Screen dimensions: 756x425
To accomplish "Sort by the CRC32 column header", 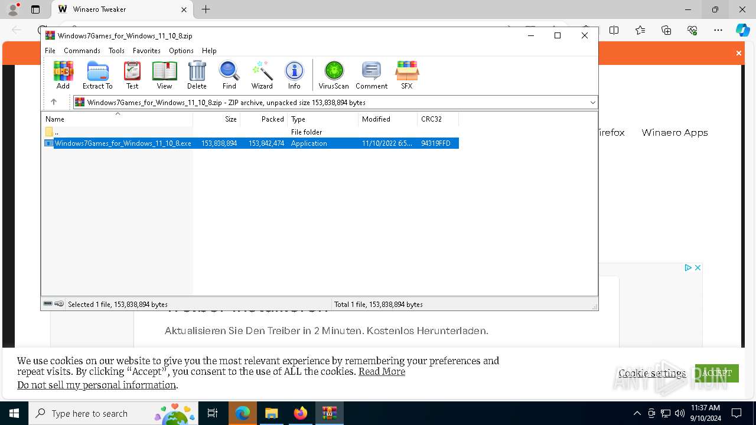I will tap(438, 119).
